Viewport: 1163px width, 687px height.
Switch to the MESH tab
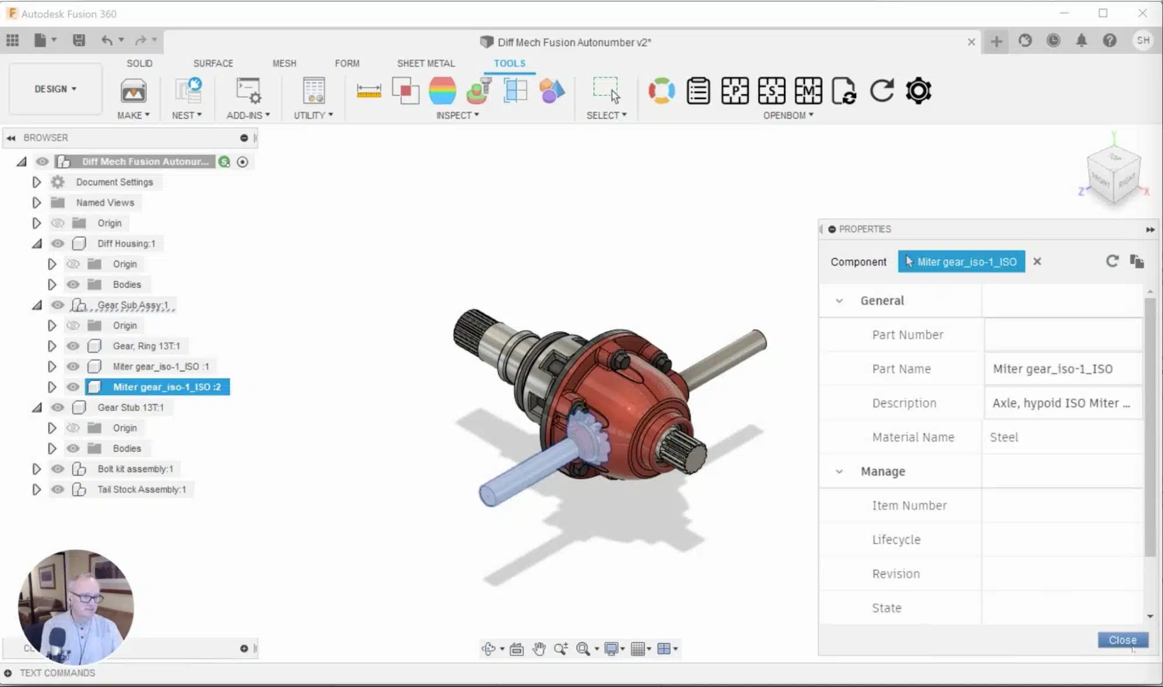(284, 63)
